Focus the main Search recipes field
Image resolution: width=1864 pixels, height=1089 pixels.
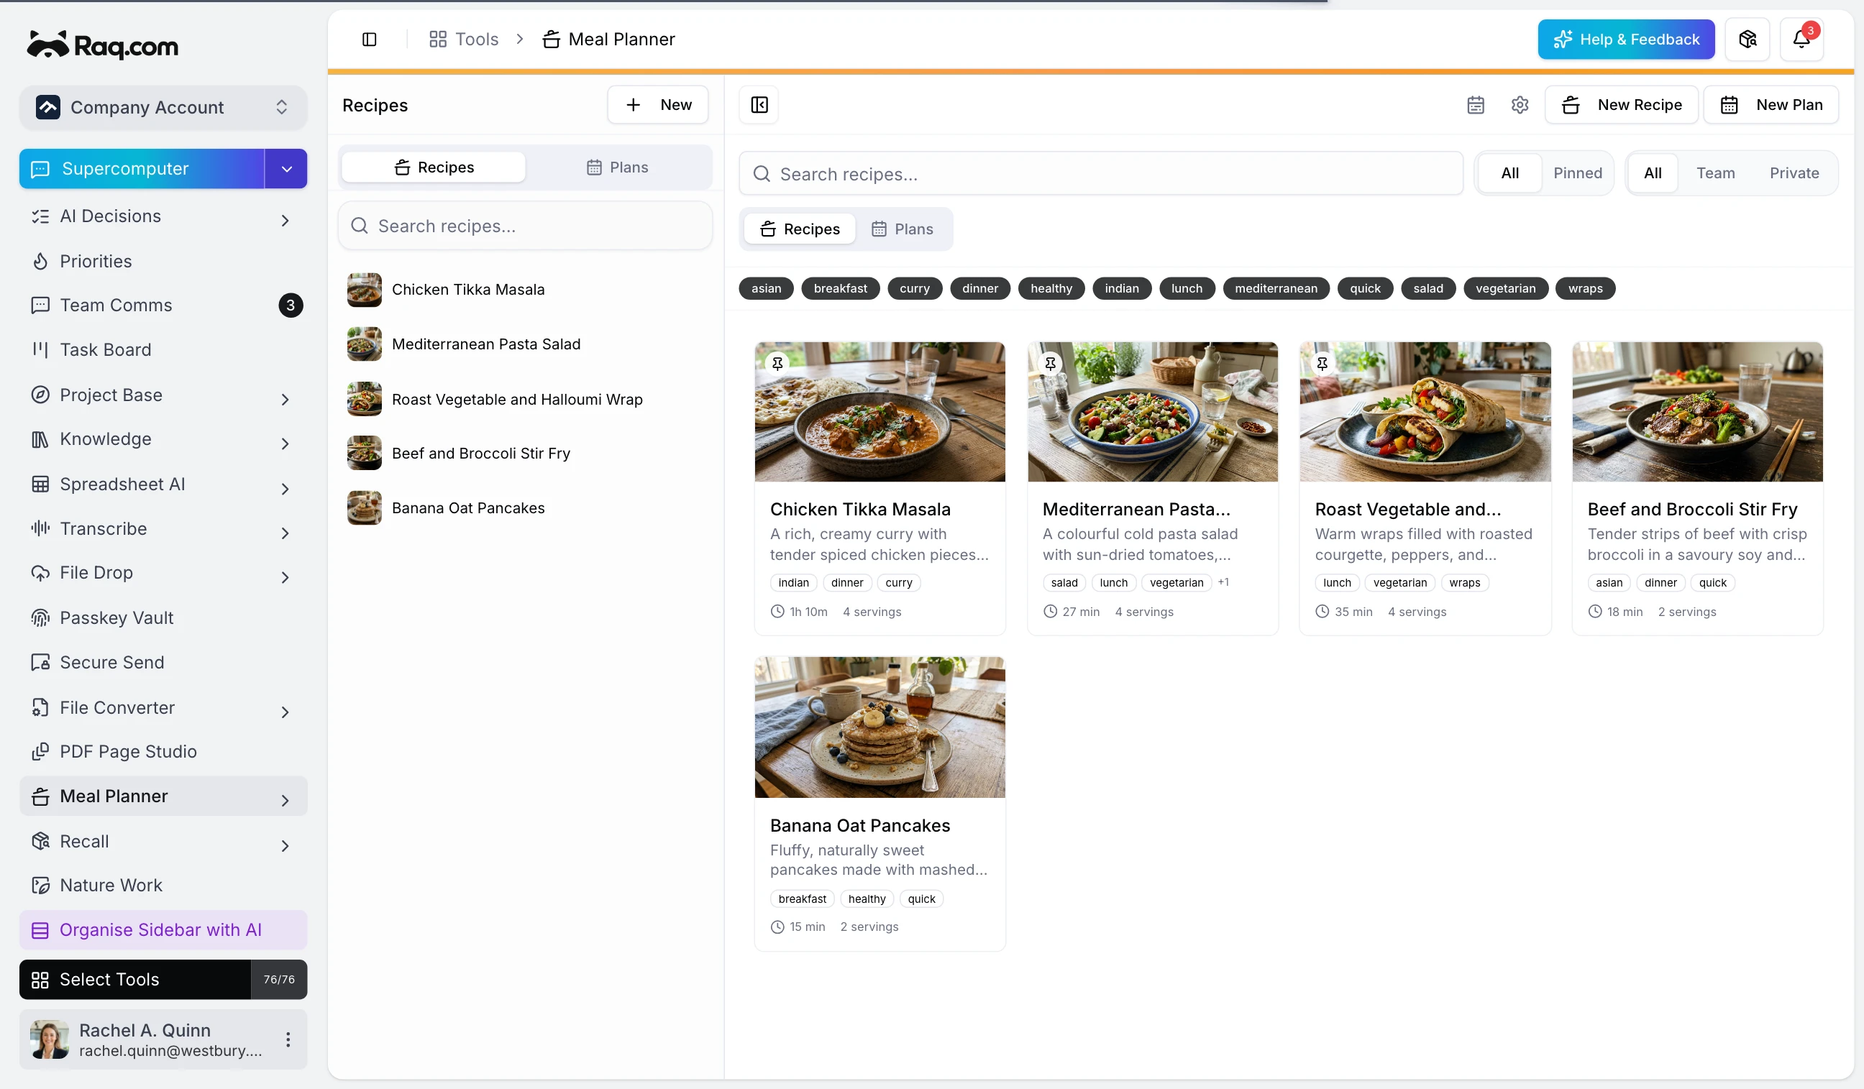pos(1100,174)
